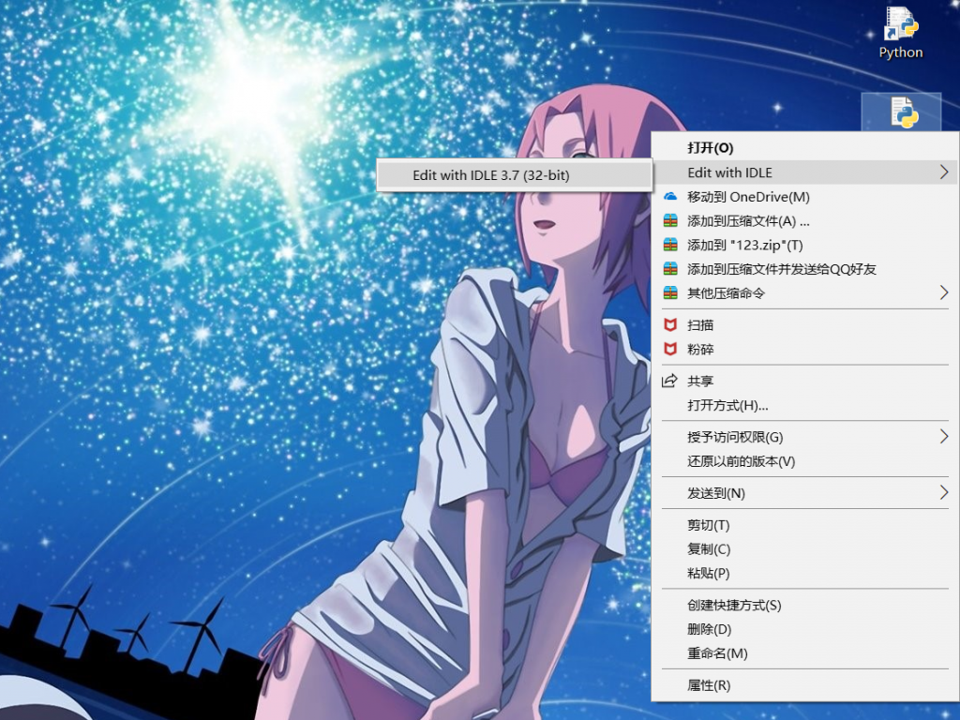960x720 pixels.
Task: Expand the 授予访问权限(G) submenu arrow
Action: click(x=943, y=437)
